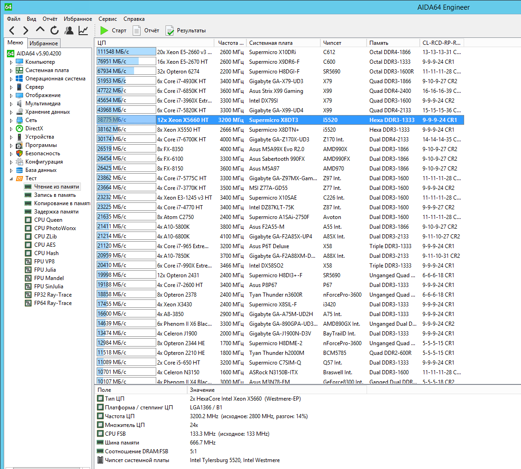The image size is (521, 469).
Task: Click the CPU Queen benchmark icon
Action: click(28, 220)
